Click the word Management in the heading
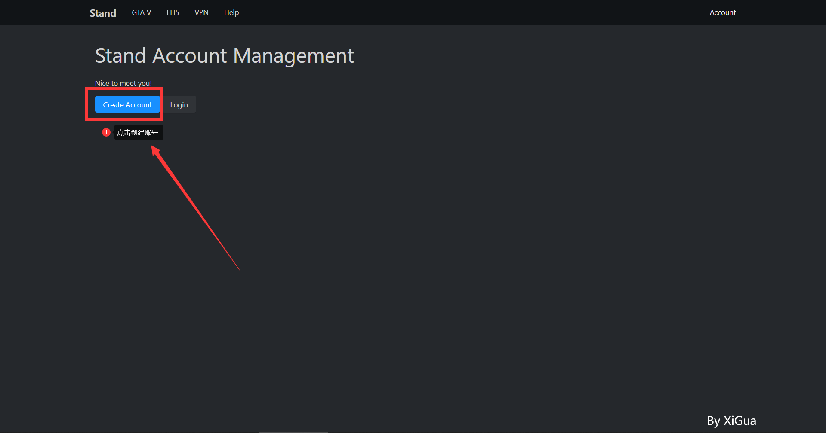This screenshot has height=433, width=826. coord(293,56)
